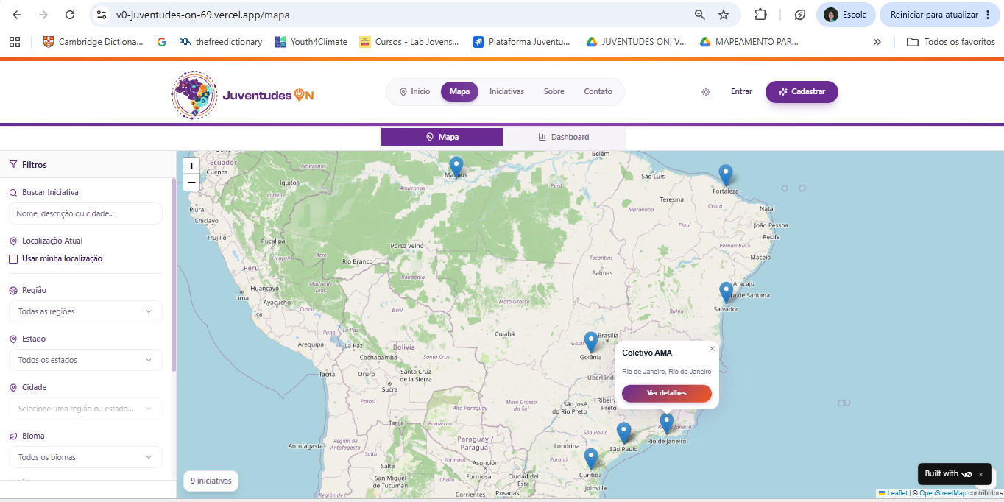Select the Mapa tab above the map

(442, 137)
